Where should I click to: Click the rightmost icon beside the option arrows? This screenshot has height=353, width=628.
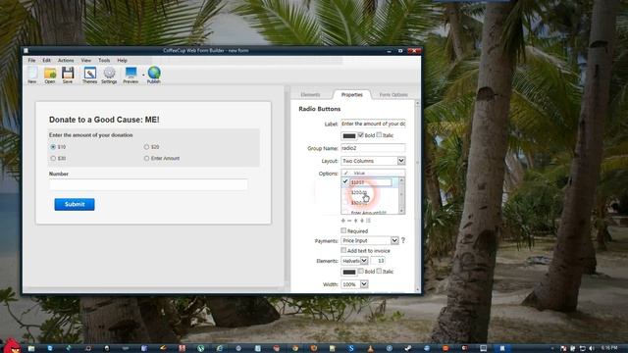point(369,221)
